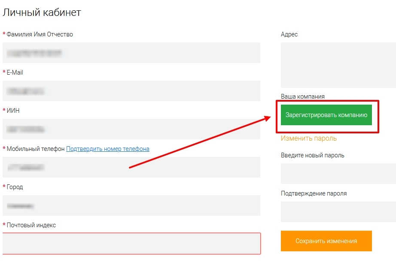Click the Город label text
Image resolution: width=396 pixels, height=262 pixels.
click(15, 187)
